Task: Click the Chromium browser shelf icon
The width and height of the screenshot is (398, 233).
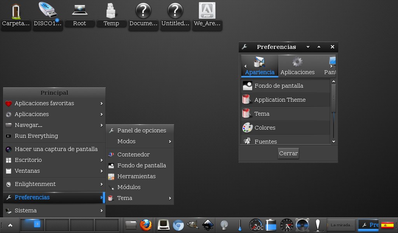Action: tap(178, 225)
